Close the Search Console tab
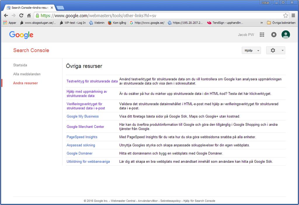The width and height of the screenshot is (299, 205). pyautogui.click(x=52, y=8)
